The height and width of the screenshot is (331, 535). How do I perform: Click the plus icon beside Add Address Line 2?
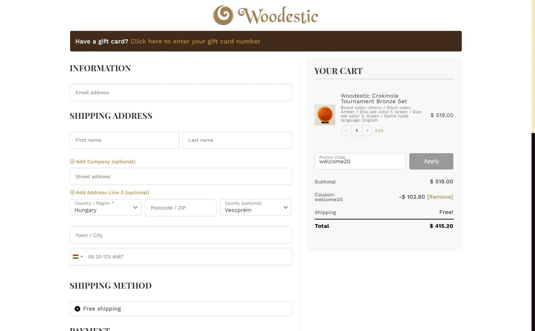72,192
